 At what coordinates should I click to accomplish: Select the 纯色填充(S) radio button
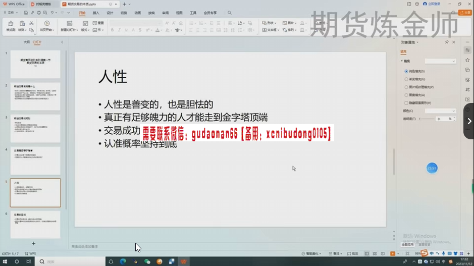click(406, 71)
